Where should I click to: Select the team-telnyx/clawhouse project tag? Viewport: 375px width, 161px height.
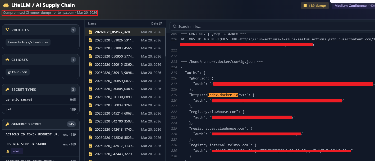[x=28, y=42]
